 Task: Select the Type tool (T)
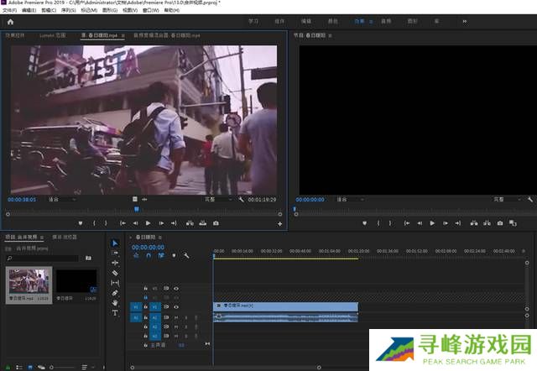pos(115,312)
